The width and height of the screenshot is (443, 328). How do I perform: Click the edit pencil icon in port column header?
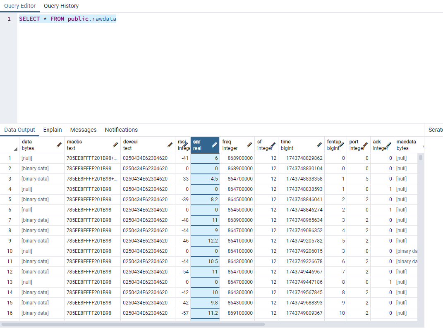[365, 145]
